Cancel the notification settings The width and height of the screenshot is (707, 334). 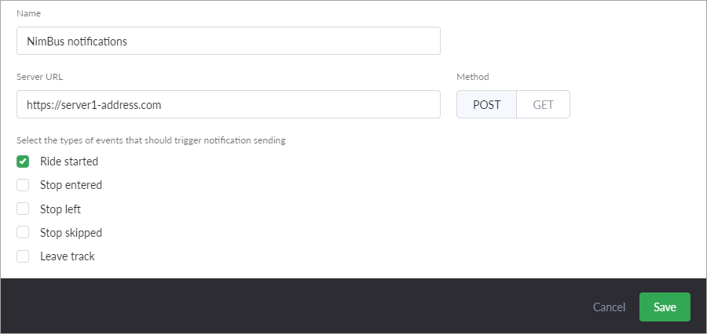(609, 307)
